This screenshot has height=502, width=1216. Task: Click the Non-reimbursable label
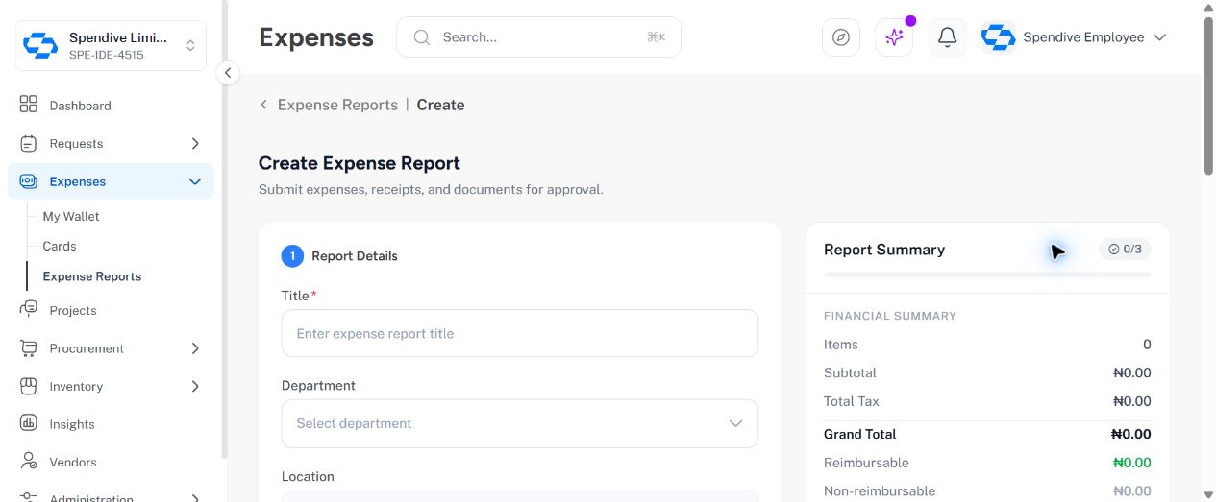point(880,491)
